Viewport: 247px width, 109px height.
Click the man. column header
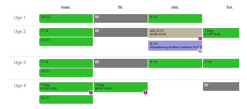coord(66,7)
